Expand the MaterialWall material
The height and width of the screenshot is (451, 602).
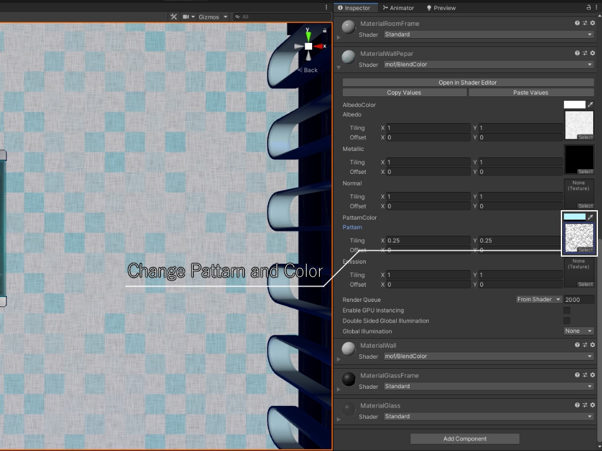click(x=339, y=359)
